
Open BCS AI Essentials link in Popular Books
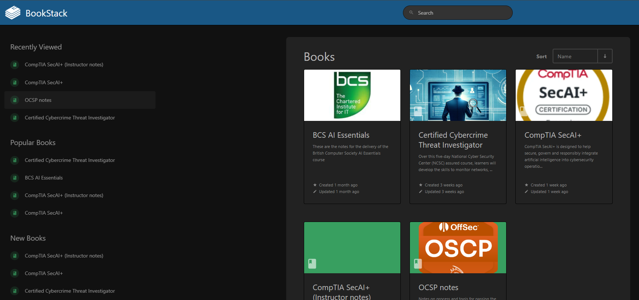(44, 178)
